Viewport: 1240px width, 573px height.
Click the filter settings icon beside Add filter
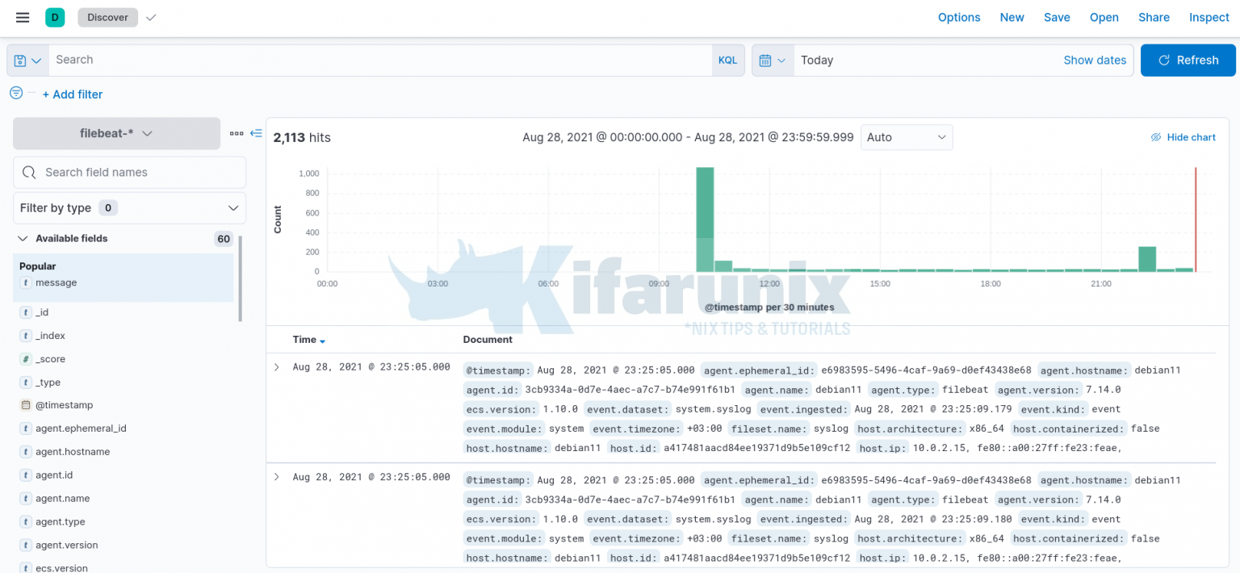click(15, 93)
